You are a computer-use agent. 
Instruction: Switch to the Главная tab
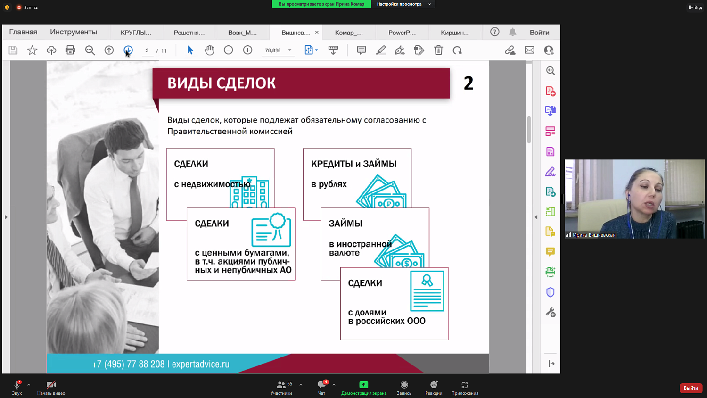pyautogui.click(x=22, y=32)
